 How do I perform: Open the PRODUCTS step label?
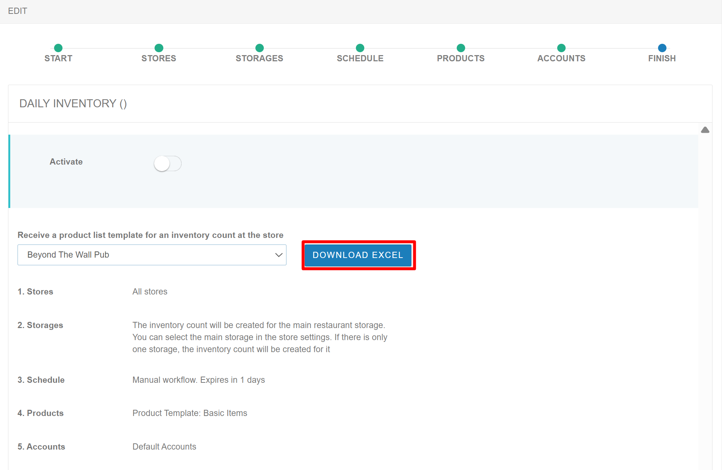(x=460, y=58)
